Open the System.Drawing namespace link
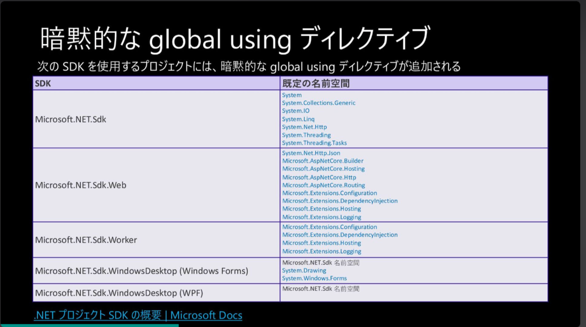The height and width of the screenshot is (327, 586). pyautogui.click(x=304, y=271)
